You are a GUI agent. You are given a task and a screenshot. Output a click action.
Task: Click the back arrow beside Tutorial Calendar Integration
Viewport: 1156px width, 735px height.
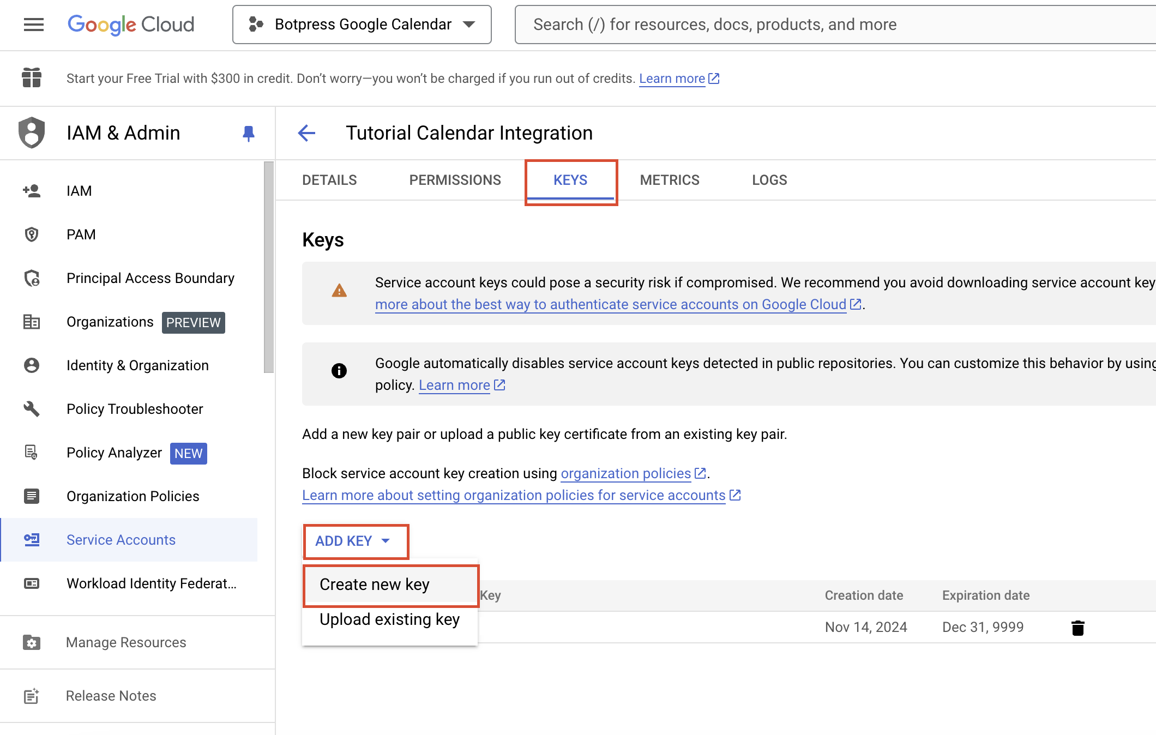306,133
